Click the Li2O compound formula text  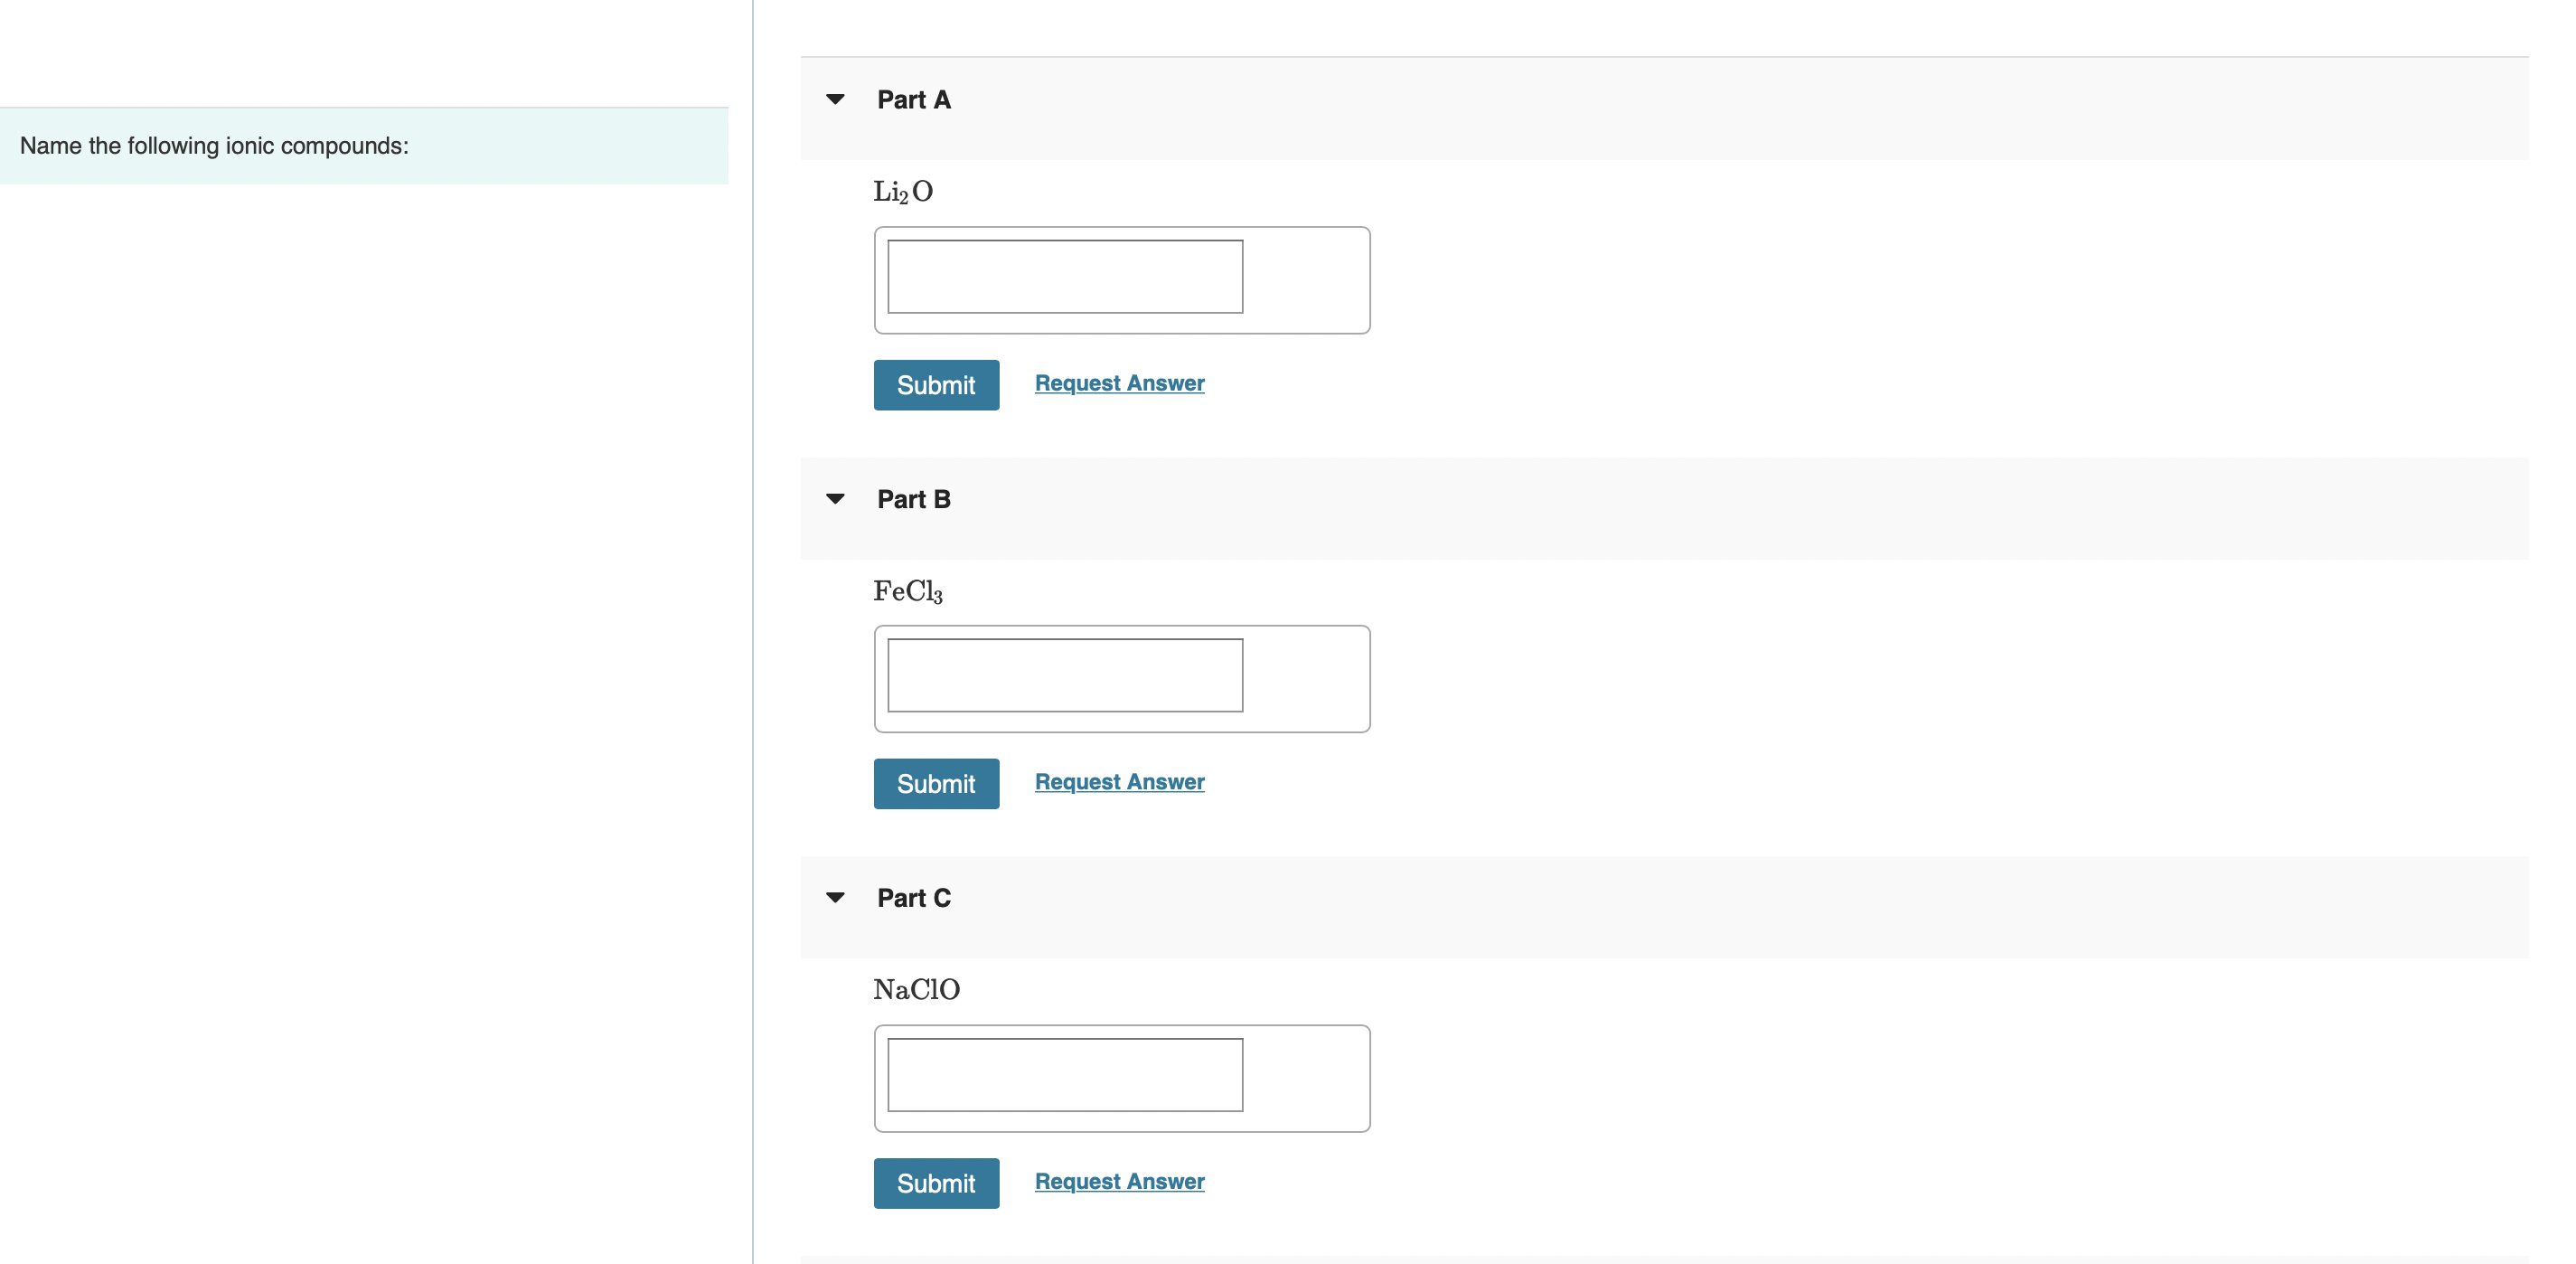tap(901, 190)
